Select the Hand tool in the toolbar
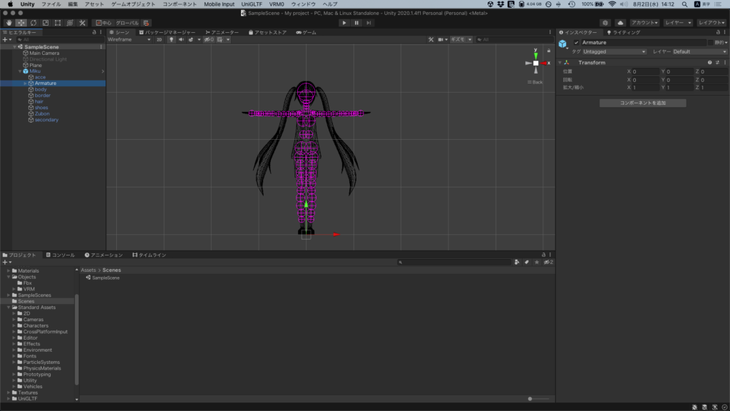Viewport: 730px width, 411px height. tap(9, 23)
